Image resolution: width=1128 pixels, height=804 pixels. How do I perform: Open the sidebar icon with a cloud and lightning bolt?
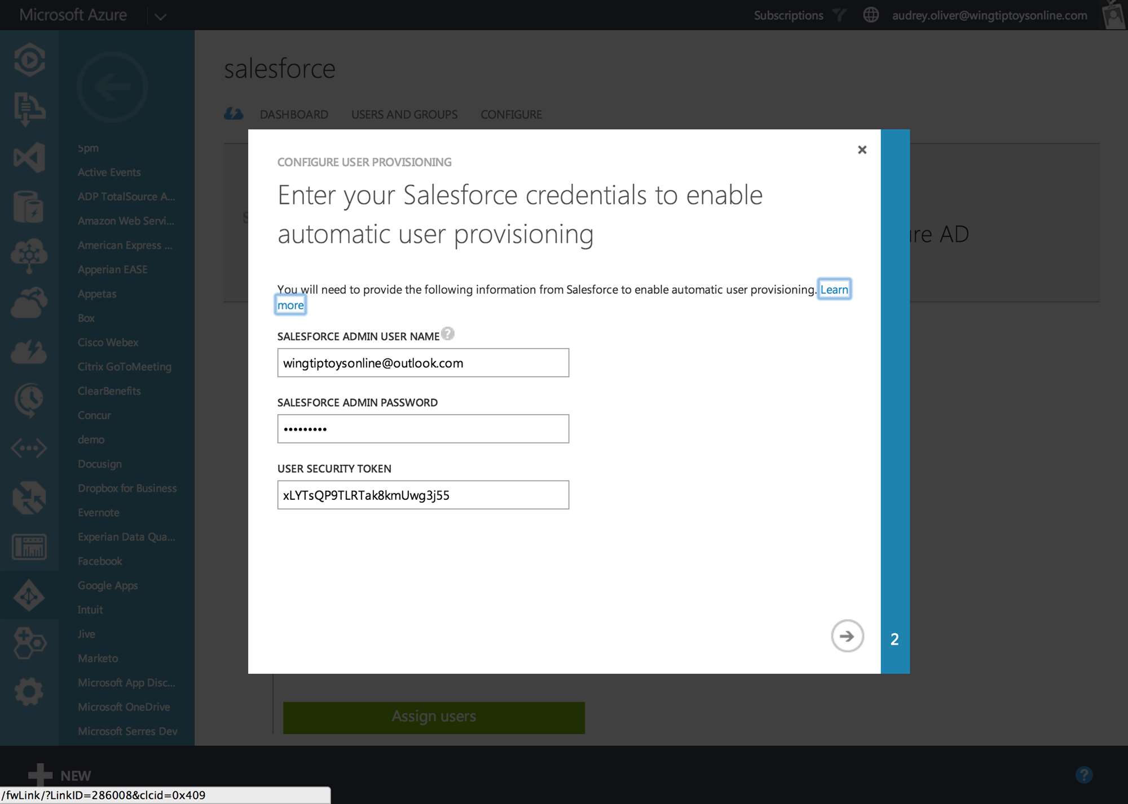click(x=29, y=352)
